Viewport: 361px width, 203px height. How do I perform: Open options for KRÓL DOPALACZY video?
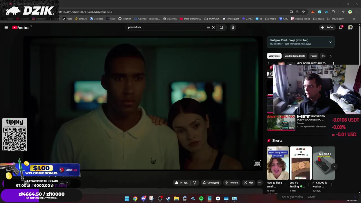point(333,63)
